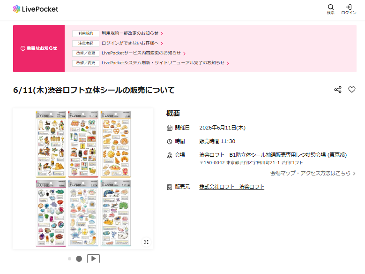Open 株式会社ロフト 渋谷ロフト seller link
365x274 pixels.
click(x=231, y=187)
